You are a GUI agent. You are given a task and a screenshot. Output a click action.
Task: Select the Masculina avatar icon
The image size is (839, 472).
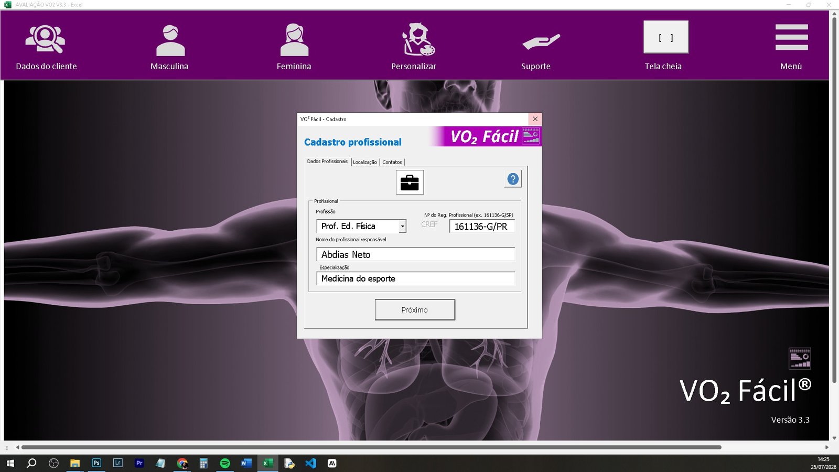tap(170, 40)
